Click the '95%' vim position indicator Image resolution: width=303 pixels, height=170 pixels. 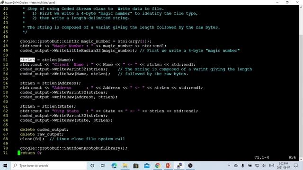292,157
